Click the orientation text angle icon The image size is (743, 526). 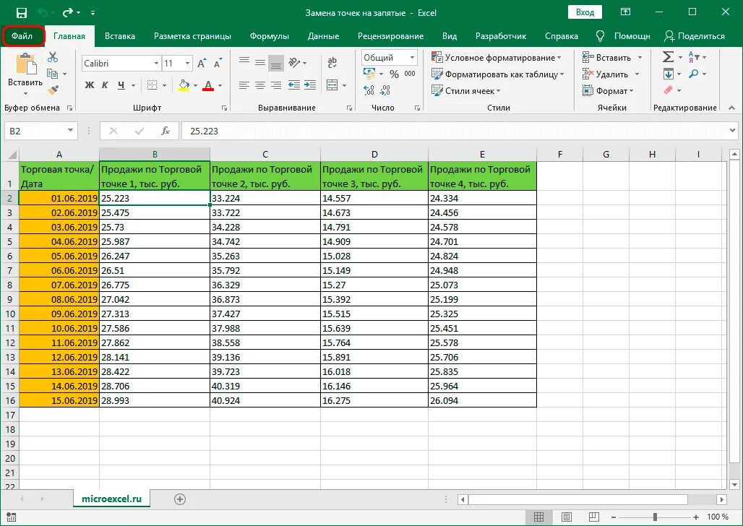click(294, 62)
